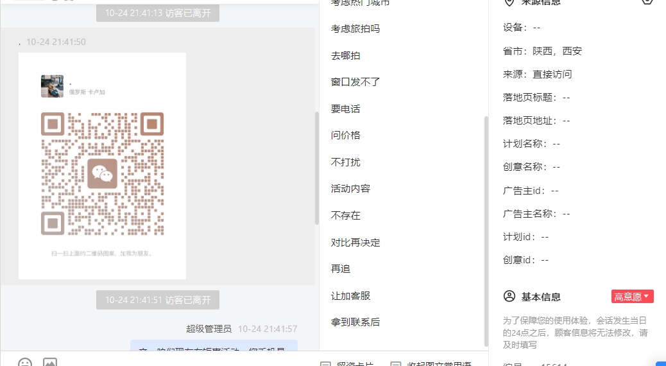Click the 广告主id row
The width and height of the screenshot is (666, 366).
[x=531, y=191]
